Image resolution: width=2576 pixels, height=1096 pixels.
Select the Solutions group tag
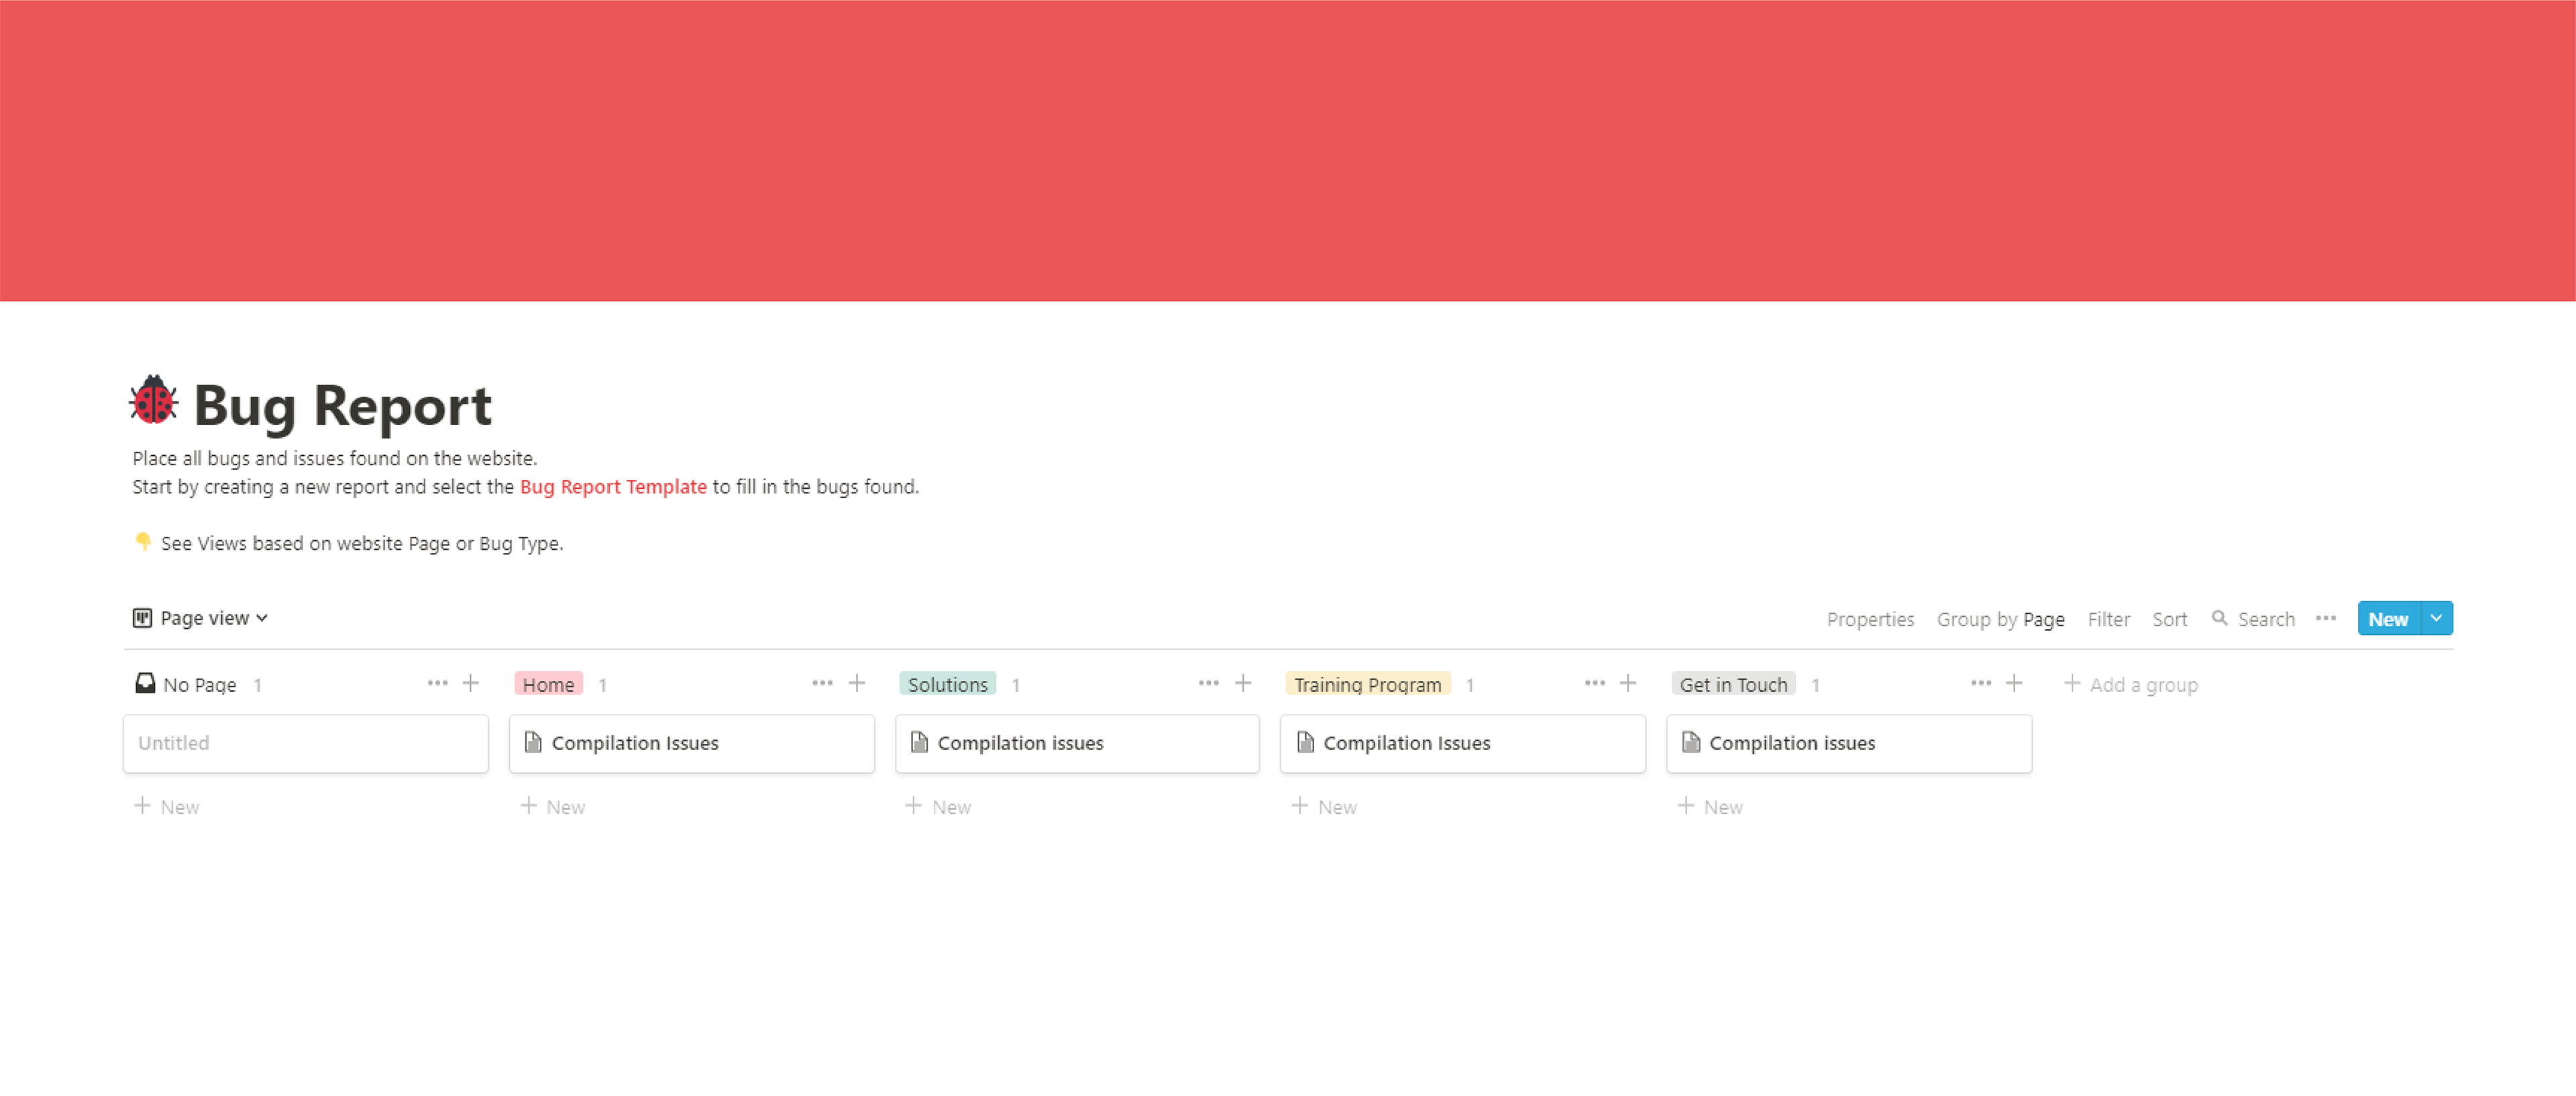pyautogui.click(x=947, y=684)
